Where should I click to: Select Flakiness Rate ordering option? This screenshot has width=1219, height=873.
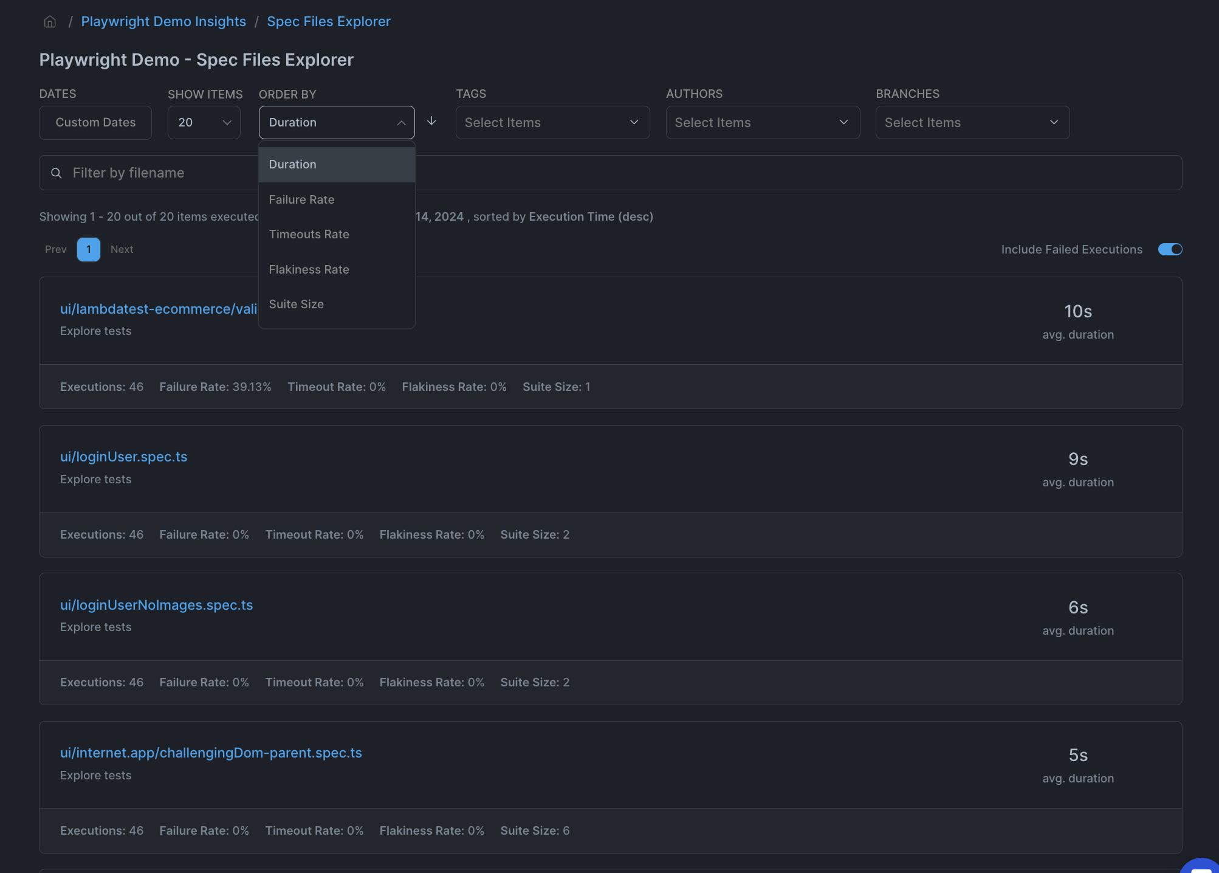309,269
